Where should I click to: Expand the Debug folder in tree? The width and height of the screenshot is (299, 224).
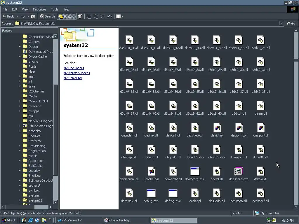tap(20, 47)
